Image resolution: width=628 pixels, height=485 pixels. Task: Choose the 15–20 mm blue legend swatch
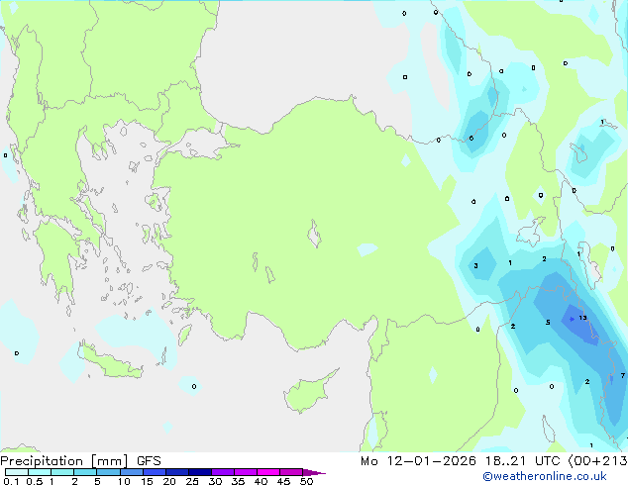click(x=155, y=472)
